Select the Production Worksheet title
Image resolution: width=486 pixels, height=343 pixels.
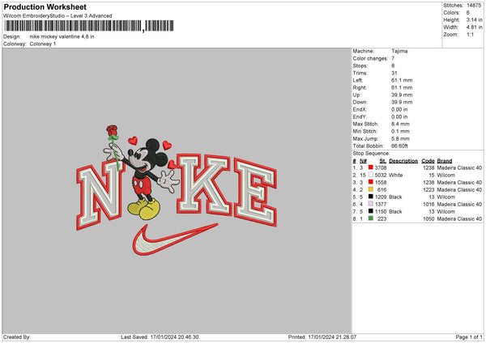pos(45,6)
